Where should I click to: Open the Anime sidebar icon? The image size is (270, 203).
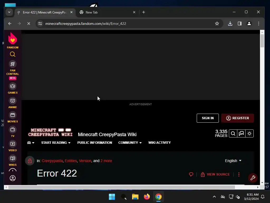pyautogui.click(x=13, y=101)
